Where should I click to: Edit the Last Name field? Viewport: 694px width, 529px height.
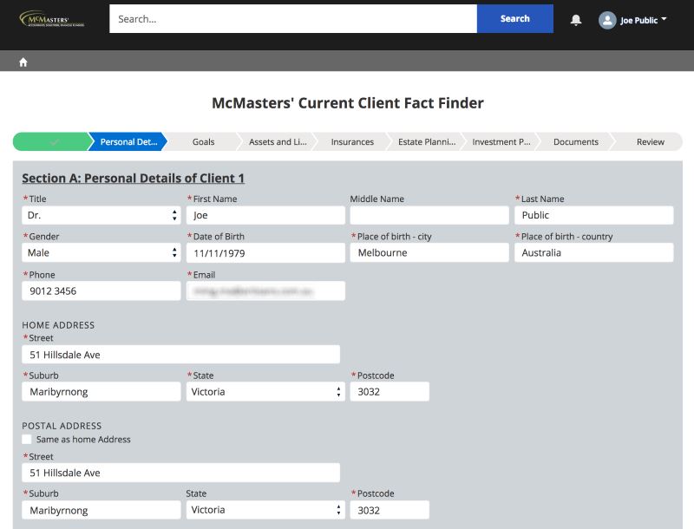tap(594, 215)
